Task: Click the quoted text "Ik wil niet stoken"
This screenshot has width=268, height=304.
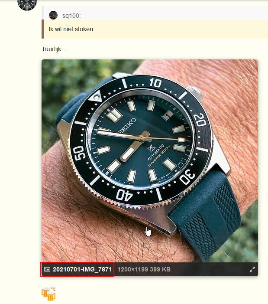Action: point(71,29)
